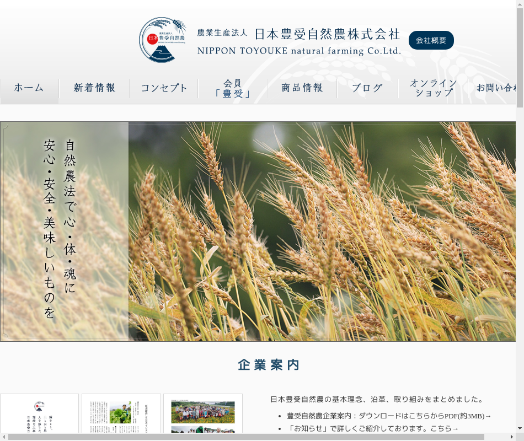Image resolution: width=524 pixels, height=441 pixels.
Task: Click the vertical scrollbar up arrow
Action: pyautogui.click(x=520, y=4)
